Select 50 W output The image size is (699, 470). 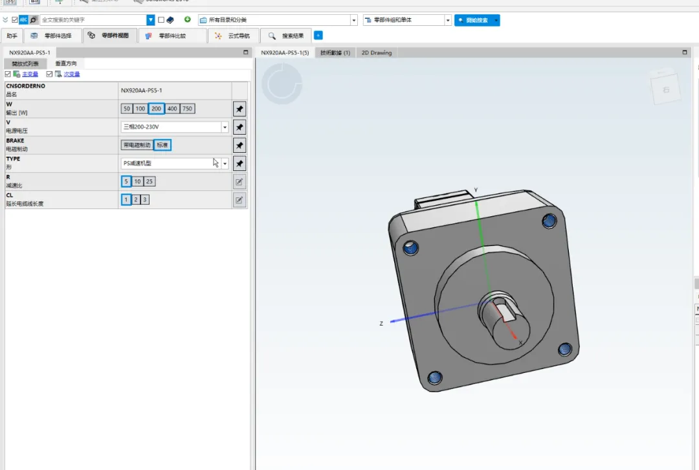coord(127,109)
